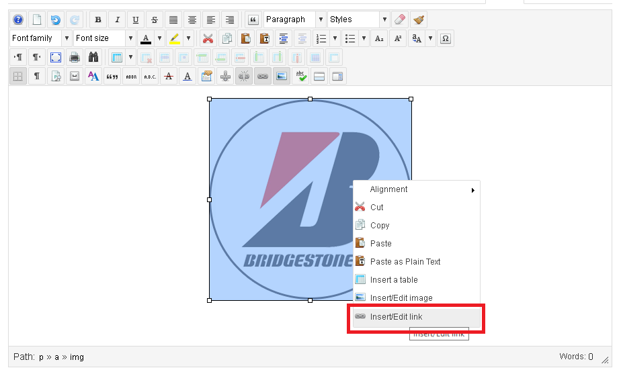This screenshot has height=370, width=619.
Task: Toggle showing invisible paragraph characters
Action: pos(37,76)
